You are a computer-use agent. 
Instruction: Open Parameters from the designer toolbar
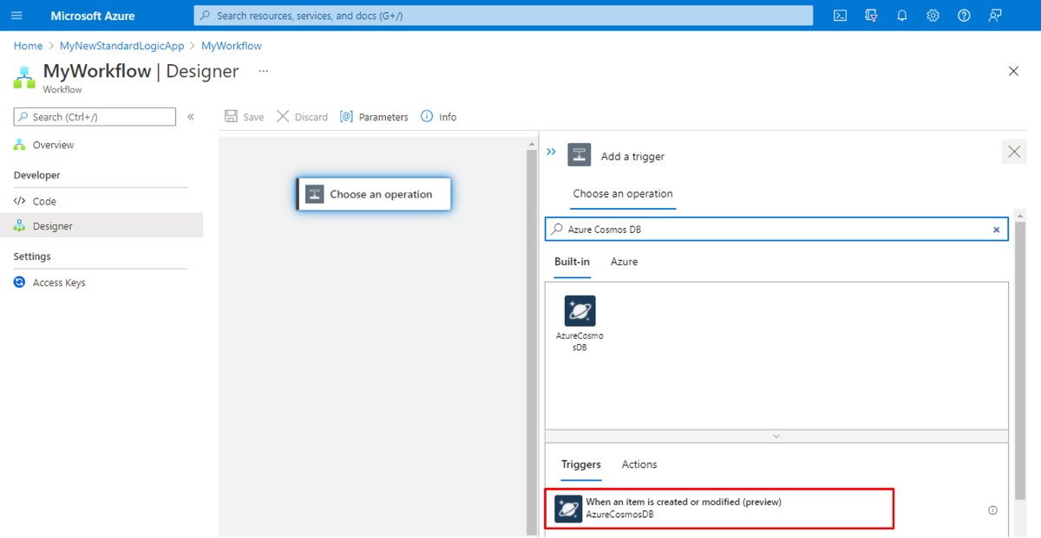374,117
